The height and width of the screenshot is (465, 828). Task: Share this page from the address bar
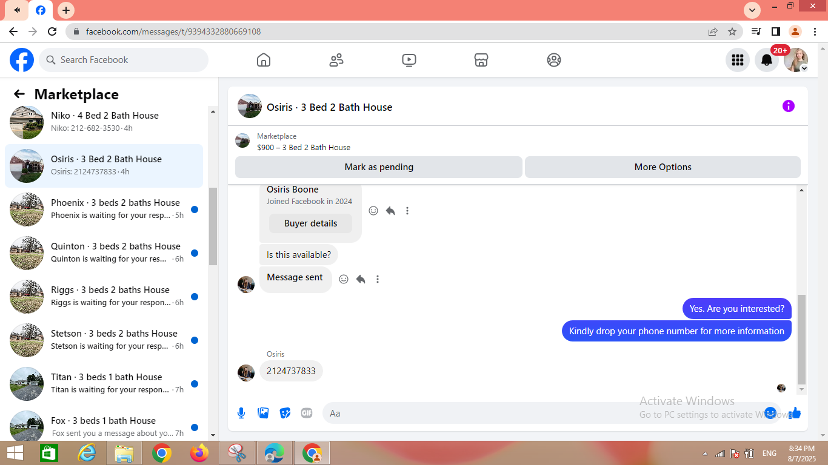click(713, 31)
